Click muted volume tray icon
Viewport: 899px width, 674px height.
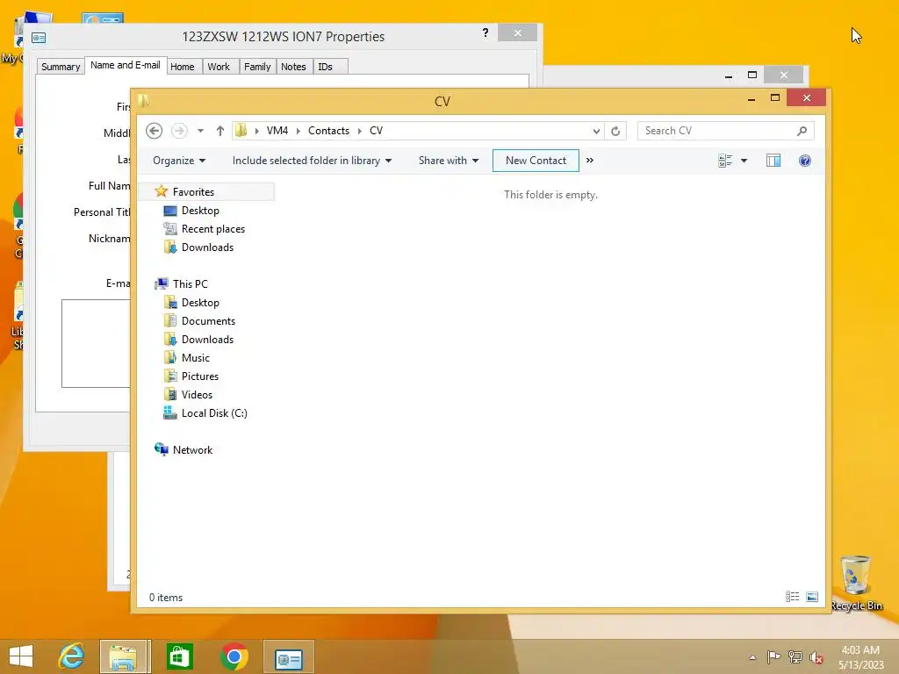[x=816, y=657]
